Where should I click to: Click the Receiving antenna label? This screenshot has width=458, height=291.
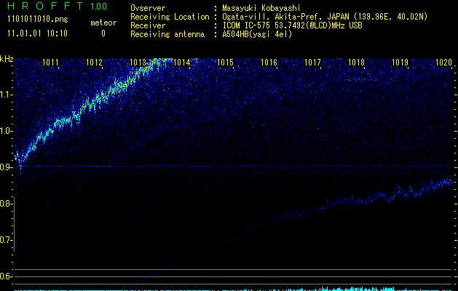pos(167,34)
